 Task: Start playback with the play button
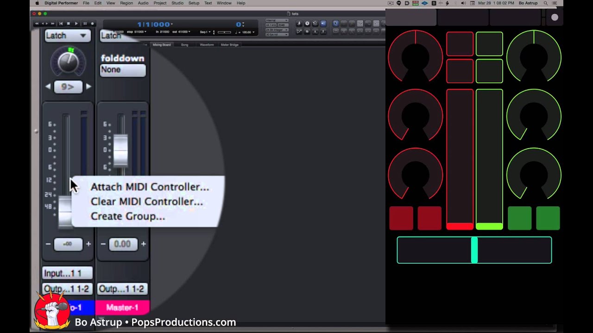coord(76,24)
